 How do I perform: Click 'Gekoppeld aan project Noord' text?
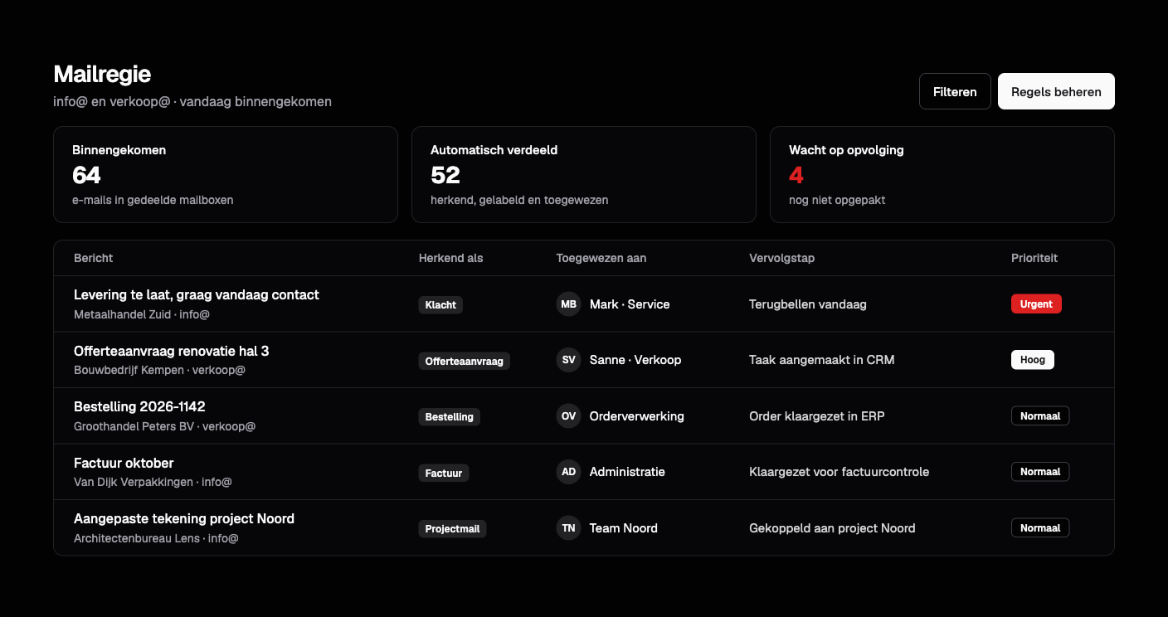coord(832,528)
